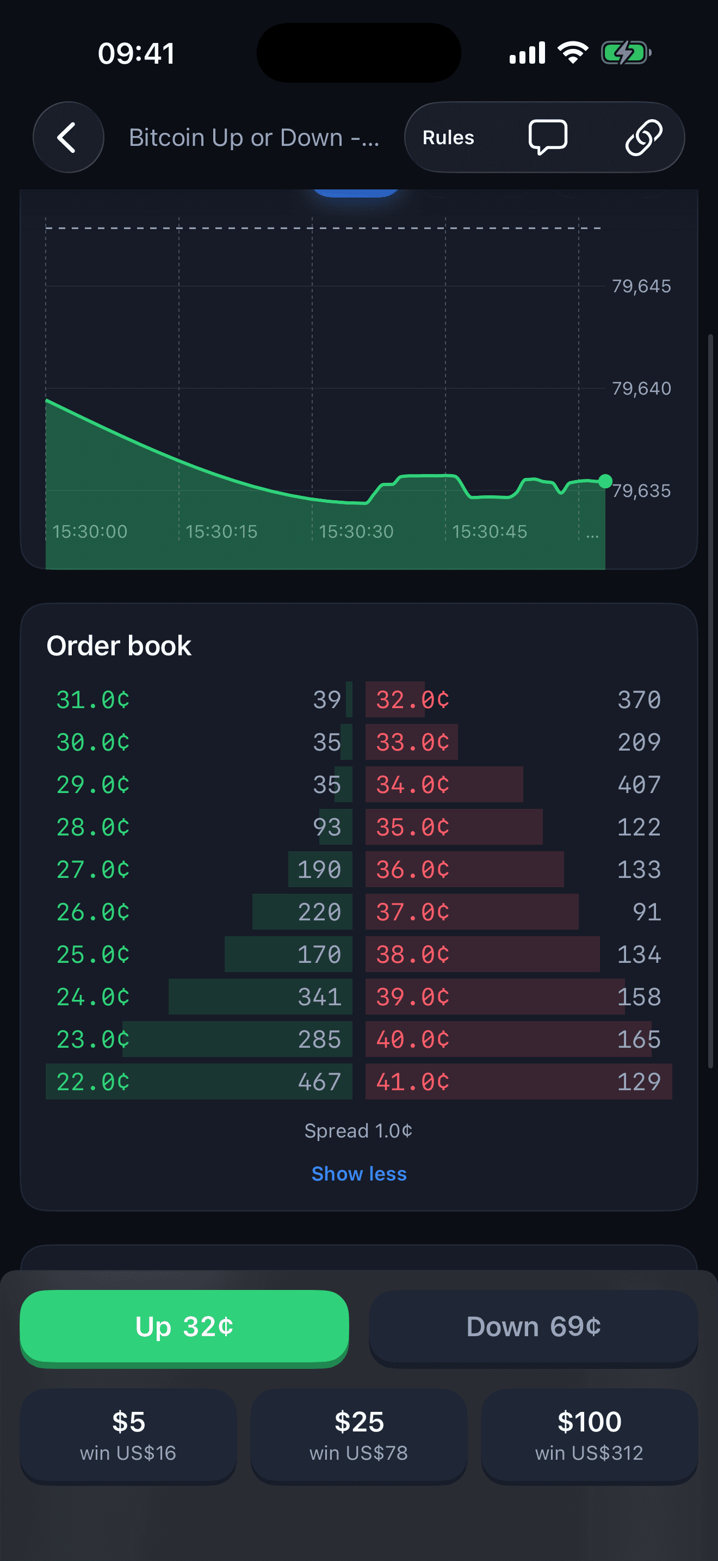The height and width of the screenshot is (1561, 718).
Task: Select the 33.0¢ ask price
Action: [413, 742]
